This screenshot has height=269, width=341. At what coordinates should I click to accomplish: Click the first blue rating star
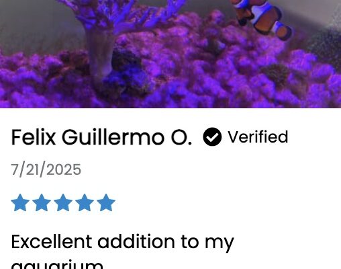20,202
